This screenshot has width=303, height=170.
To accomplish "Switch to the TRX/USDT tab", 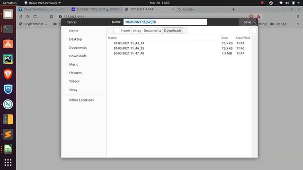I will pos(96,9).
